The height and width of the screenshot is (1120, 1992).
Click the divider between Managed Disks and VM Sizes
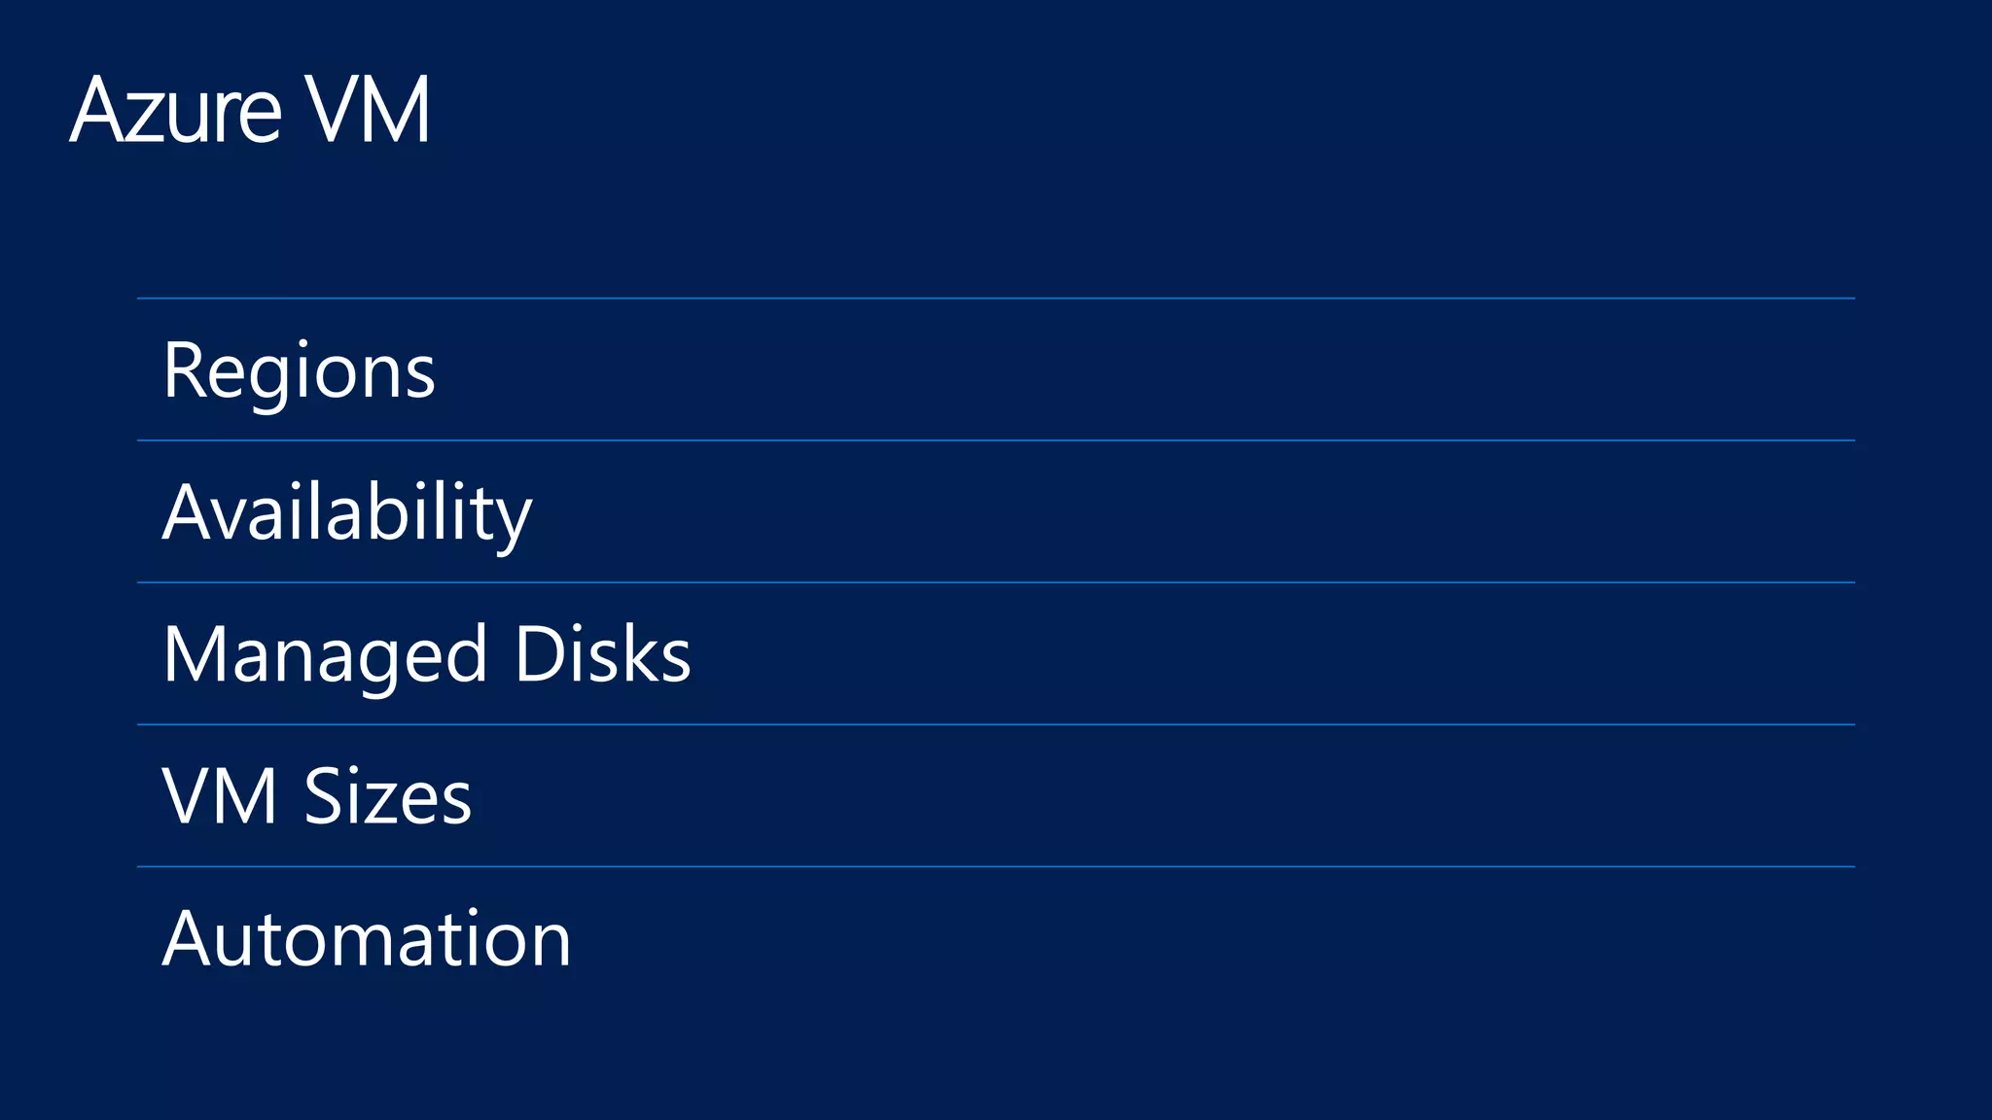(x=996, y=724)
